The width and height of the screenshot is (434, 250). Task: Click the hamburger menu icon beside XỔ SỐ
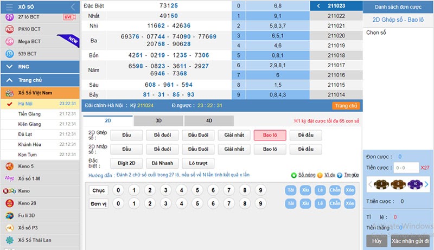click(x=9, y=7)
